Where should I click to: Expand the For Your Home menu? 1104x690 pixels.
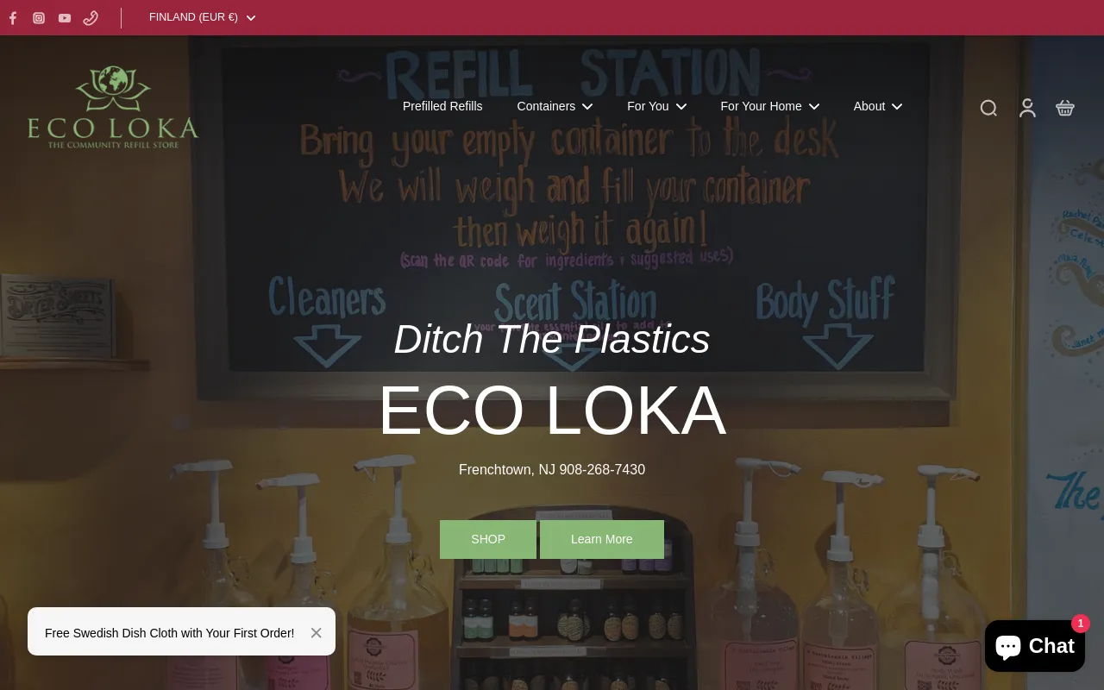click(x=769, y=106)
